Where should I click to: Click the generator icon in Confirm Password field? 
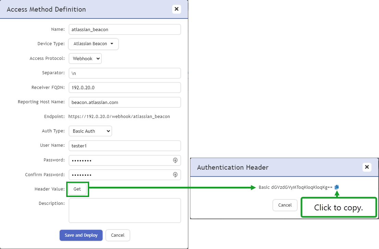[175, 175]
